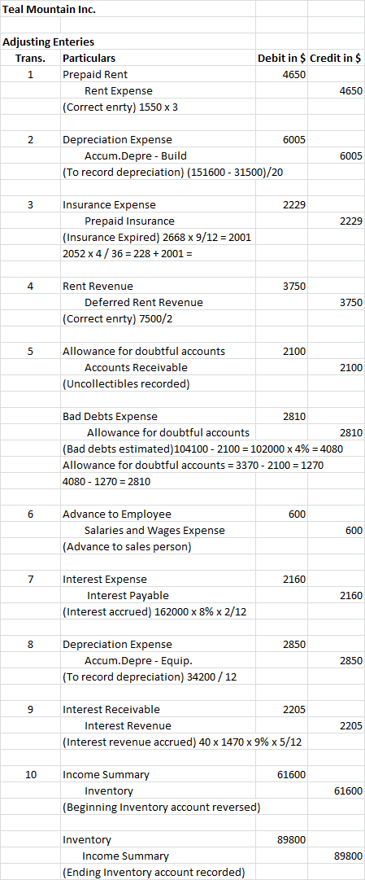This screenshot has width=365, height=880.
Task: Select the 'Deferred Rent Revenue' cell
Action: coord(144,303)
